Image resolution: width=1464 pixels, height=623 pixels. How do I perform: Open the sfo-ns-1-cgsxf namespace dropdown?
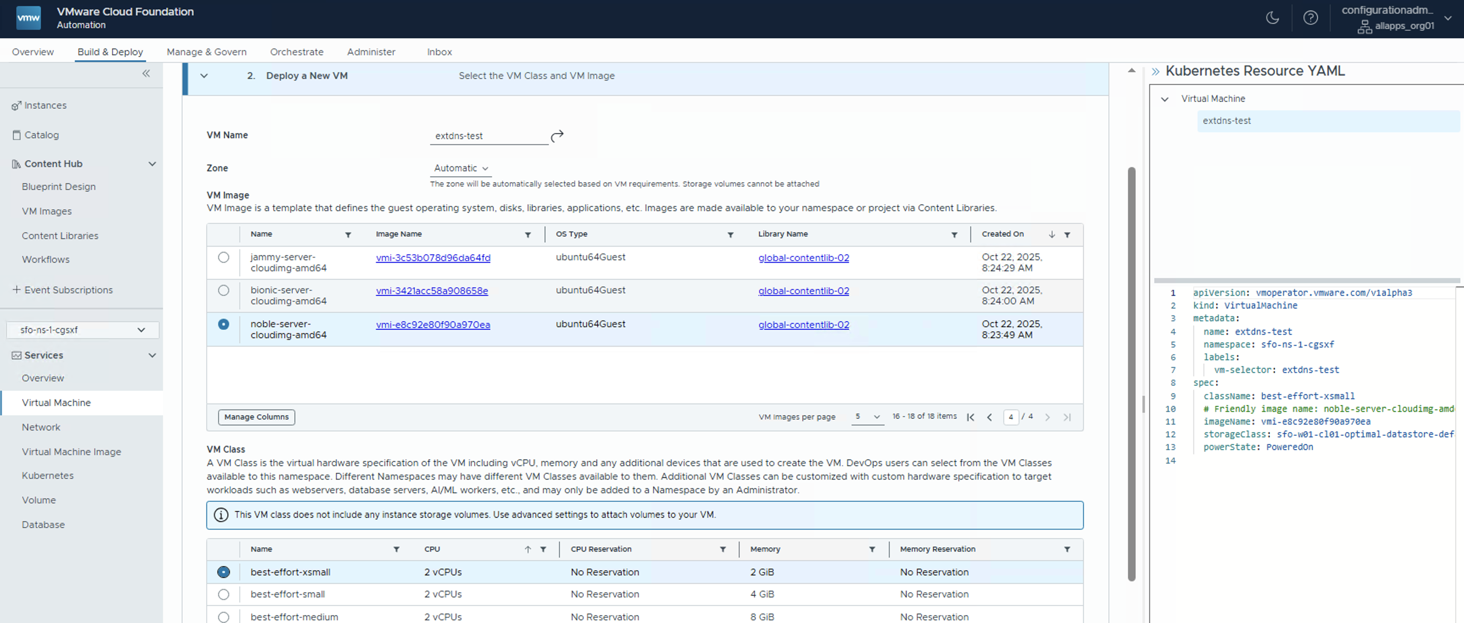point(82,330)
